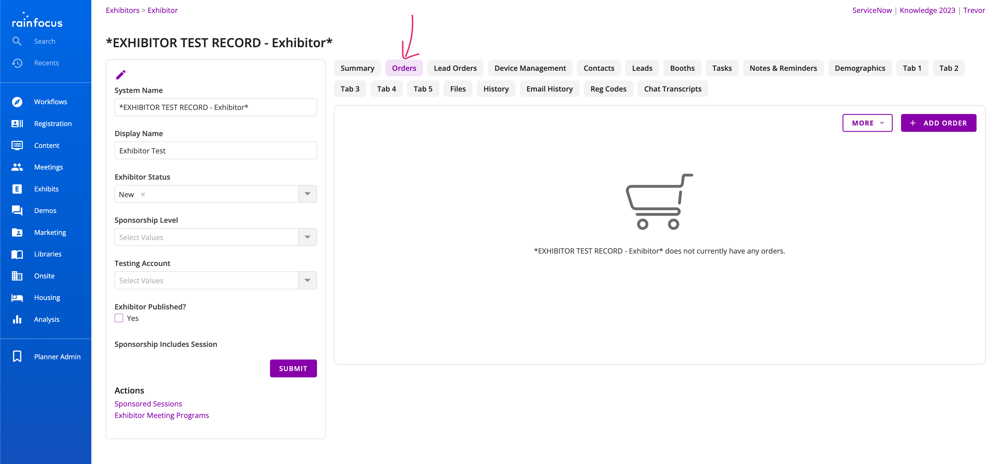The width and height of the screenshot is (997, 464).
Task: Open Workflows compass icon in sidebar
Action: click(17, 102)
